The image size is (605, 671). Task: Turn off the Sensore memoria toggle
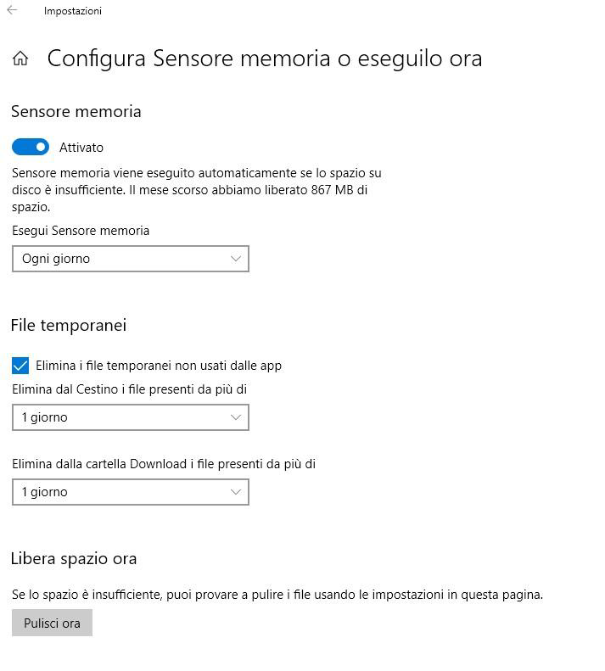[31, 148]
